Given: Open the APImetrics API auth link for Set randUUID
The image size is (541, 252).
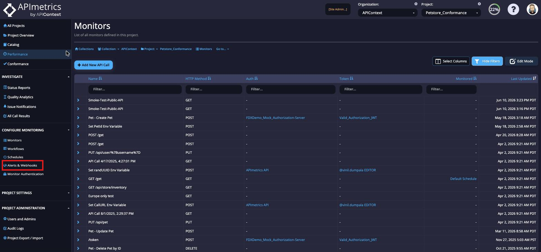Looking at the screenshot, I should [x=257, y=170].
